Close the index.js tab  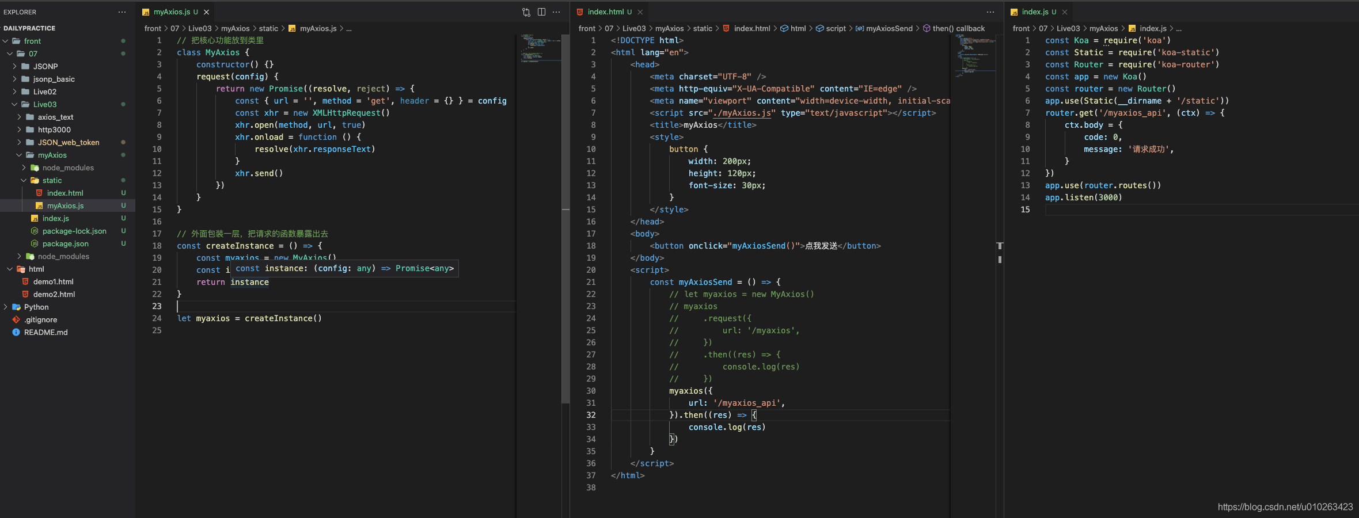1065,12
